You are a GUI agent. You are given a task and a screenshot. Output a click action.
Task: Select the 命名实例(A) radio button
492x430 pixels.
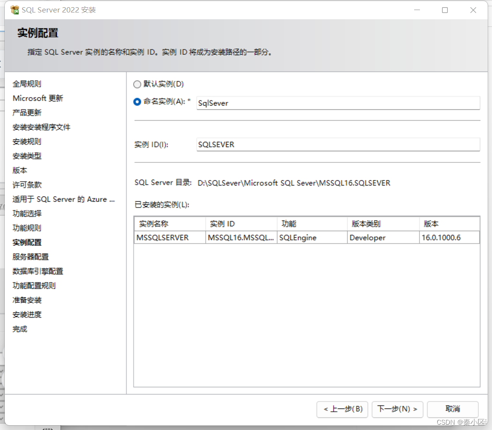pos(137,102)
